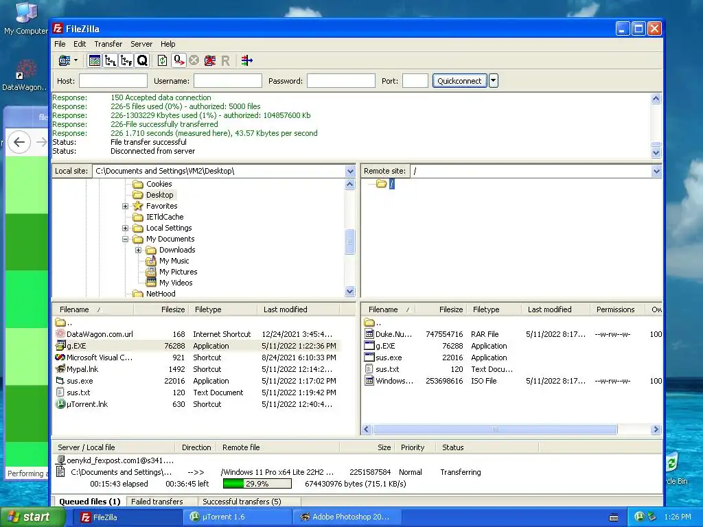Click local tree scrollbar down arrow
The width and height of the screenshot is (703, 527).
tap(350, 291)
